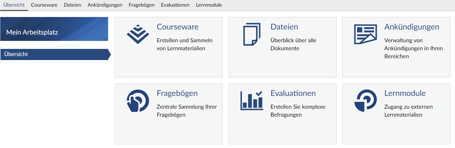
Task: Open the Ankündigungen tile heading
Action: click(412, 27)
